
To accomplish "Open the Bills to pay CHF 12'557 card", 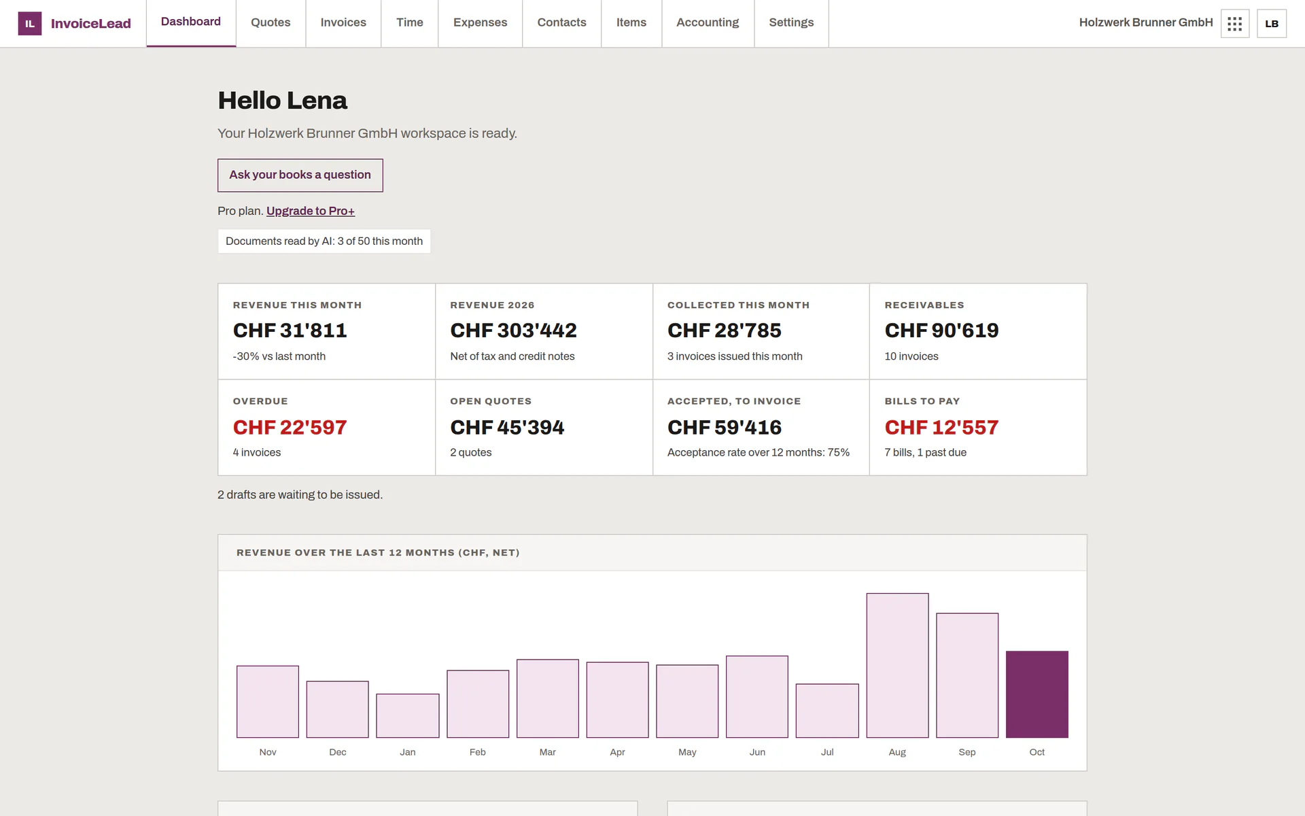I will pos(979,428).
